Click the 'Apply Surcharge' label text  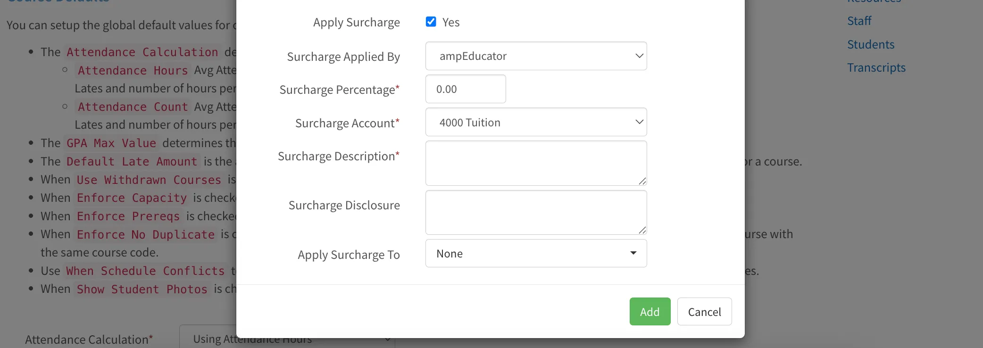pos(357,23)
